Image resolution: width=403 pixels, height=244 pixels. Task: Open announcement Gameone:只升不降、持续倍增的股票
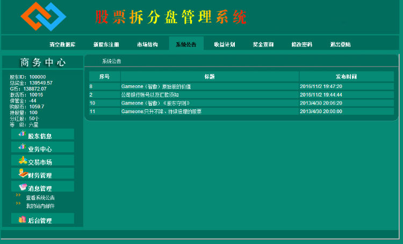pyautogui.click(x=161, y=112)
